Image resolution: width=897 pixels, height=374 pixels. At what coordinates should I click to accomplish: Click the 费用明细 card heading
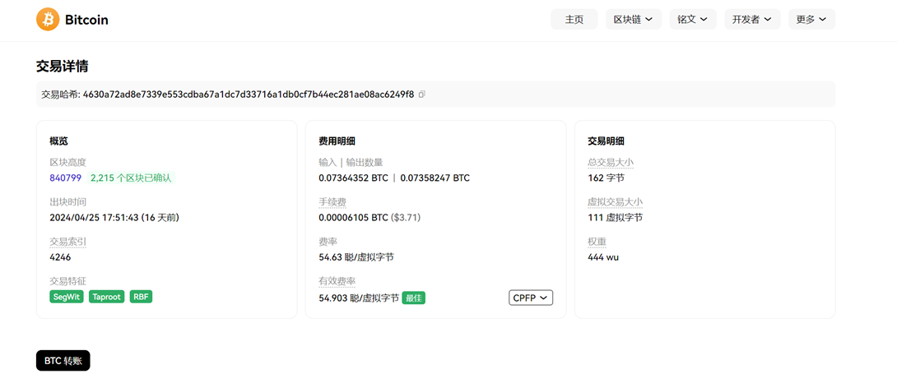[x=337, y=141]
